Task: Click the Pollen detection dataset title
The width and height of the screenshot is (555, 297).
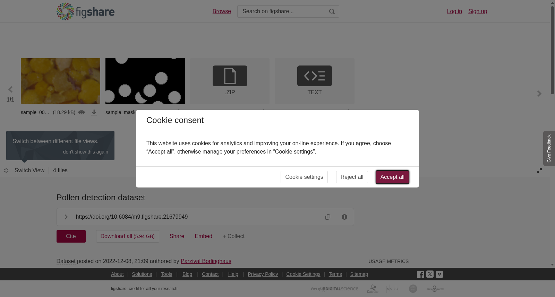Action: coord(101,198)
